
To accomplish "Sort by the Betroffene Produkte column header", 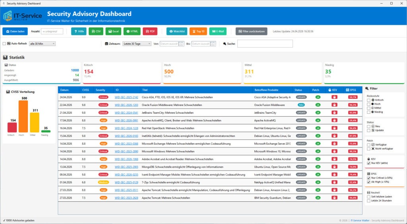I will point(272,90).
